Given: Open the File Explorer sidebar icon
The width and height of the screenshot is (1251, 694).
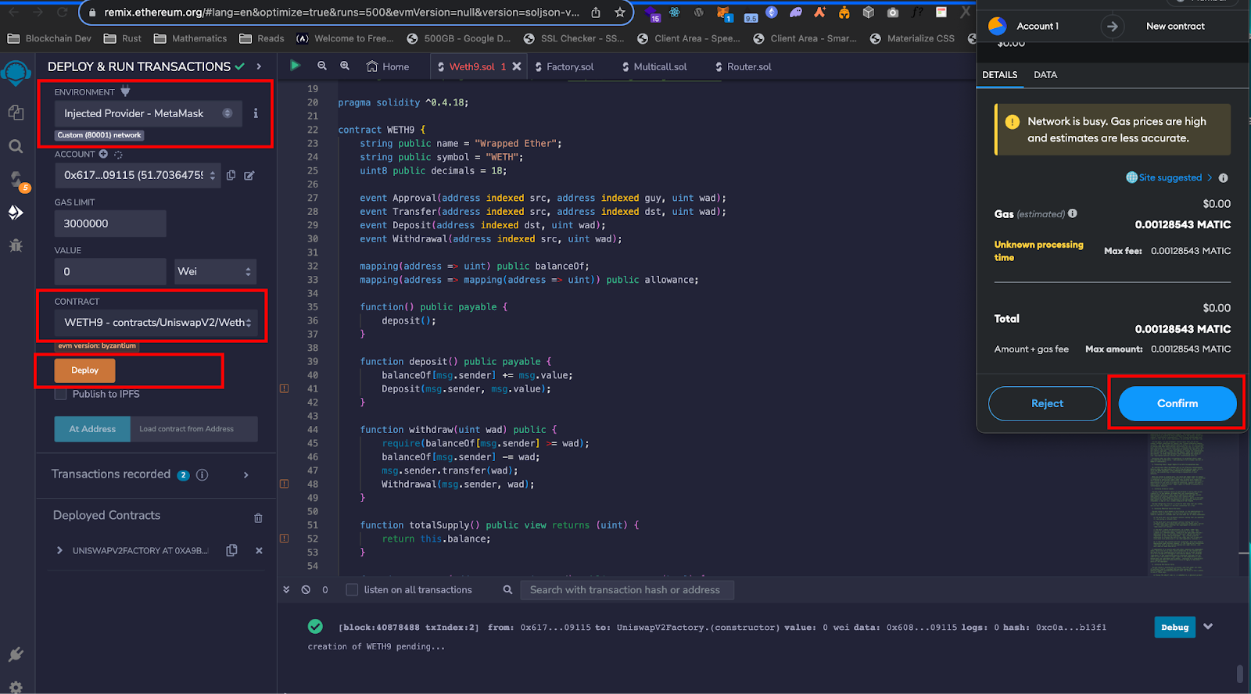Looking at the screenshot, I should point(16,113).
